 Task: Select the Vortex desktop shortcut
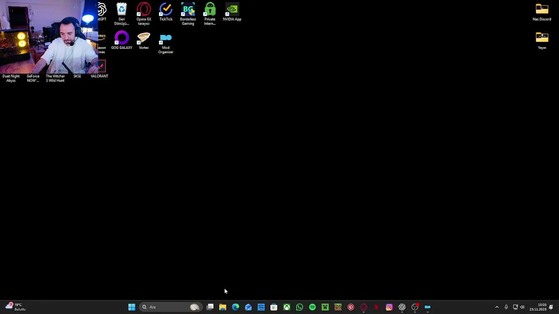click(x=144, y=41)
